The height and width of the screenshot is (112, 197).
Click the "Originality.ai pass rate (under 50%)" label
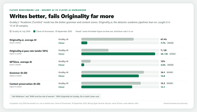29,51
